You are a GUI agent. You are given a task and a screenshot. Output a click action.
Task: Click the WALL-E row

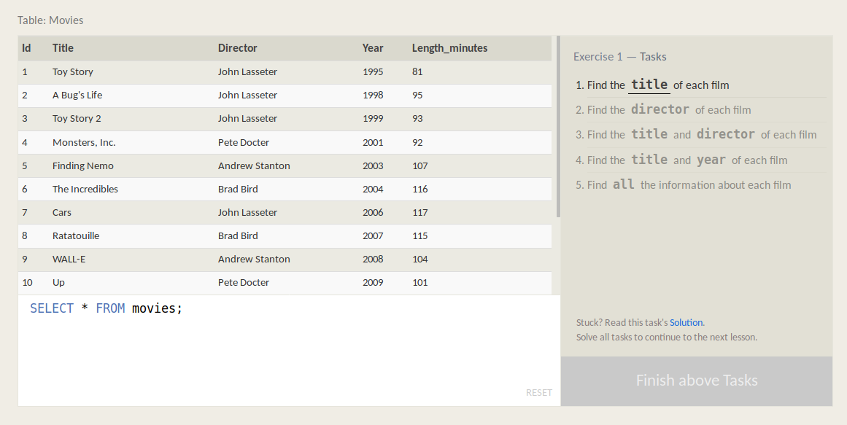(285, 260)
